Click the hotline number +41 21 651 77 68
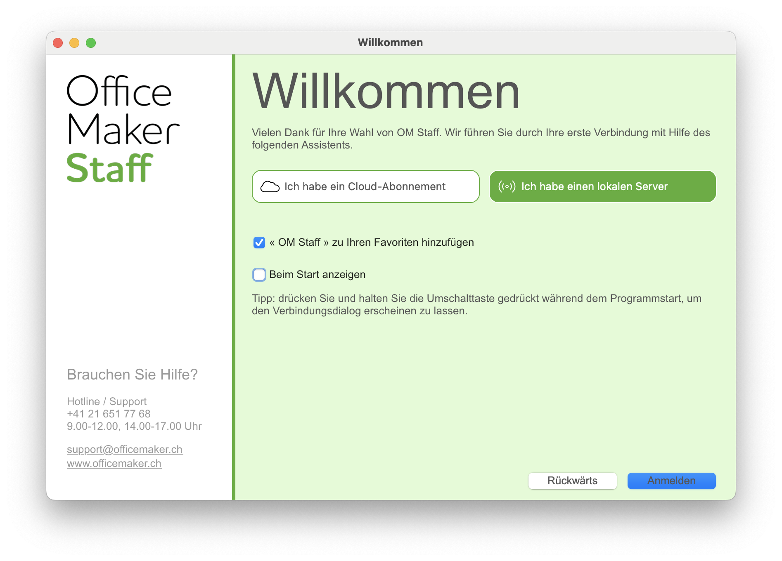The width and height of the screenshot is (782, 561). pyautogui.click(x=109, y=414)
